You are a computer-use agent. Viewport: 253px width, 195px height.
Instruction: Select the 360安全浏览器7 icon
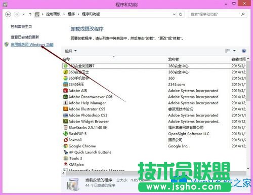(x=65, y=66)
